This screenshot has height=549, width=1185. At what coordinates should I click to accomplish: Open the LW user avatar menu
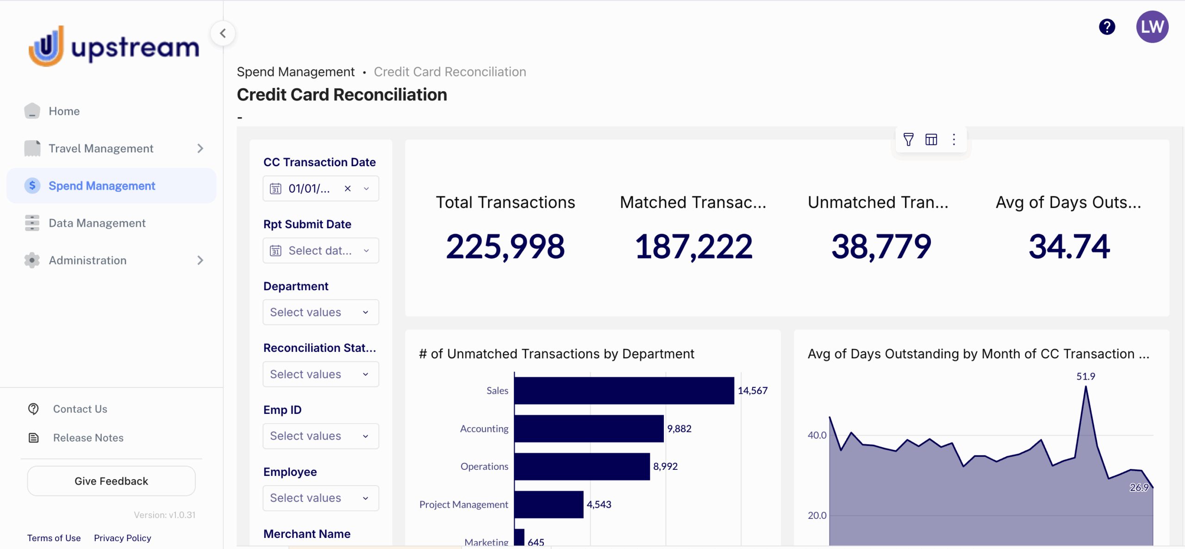coord(1152,27)
